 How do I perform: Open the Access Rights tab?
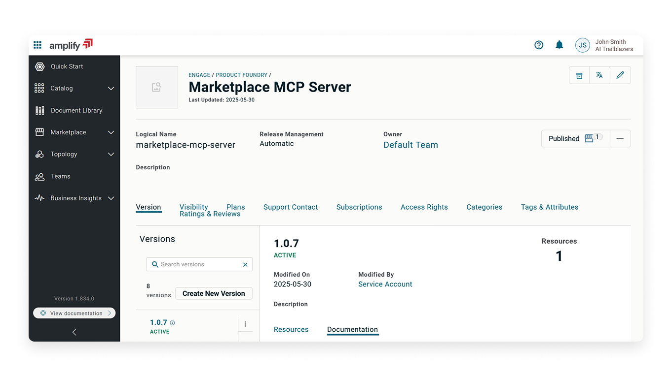point(424,207)
